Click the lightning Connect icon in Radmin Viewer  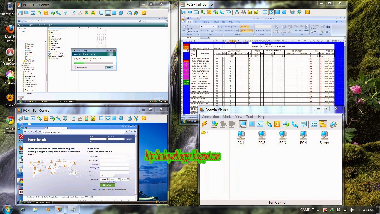(204, 124)
